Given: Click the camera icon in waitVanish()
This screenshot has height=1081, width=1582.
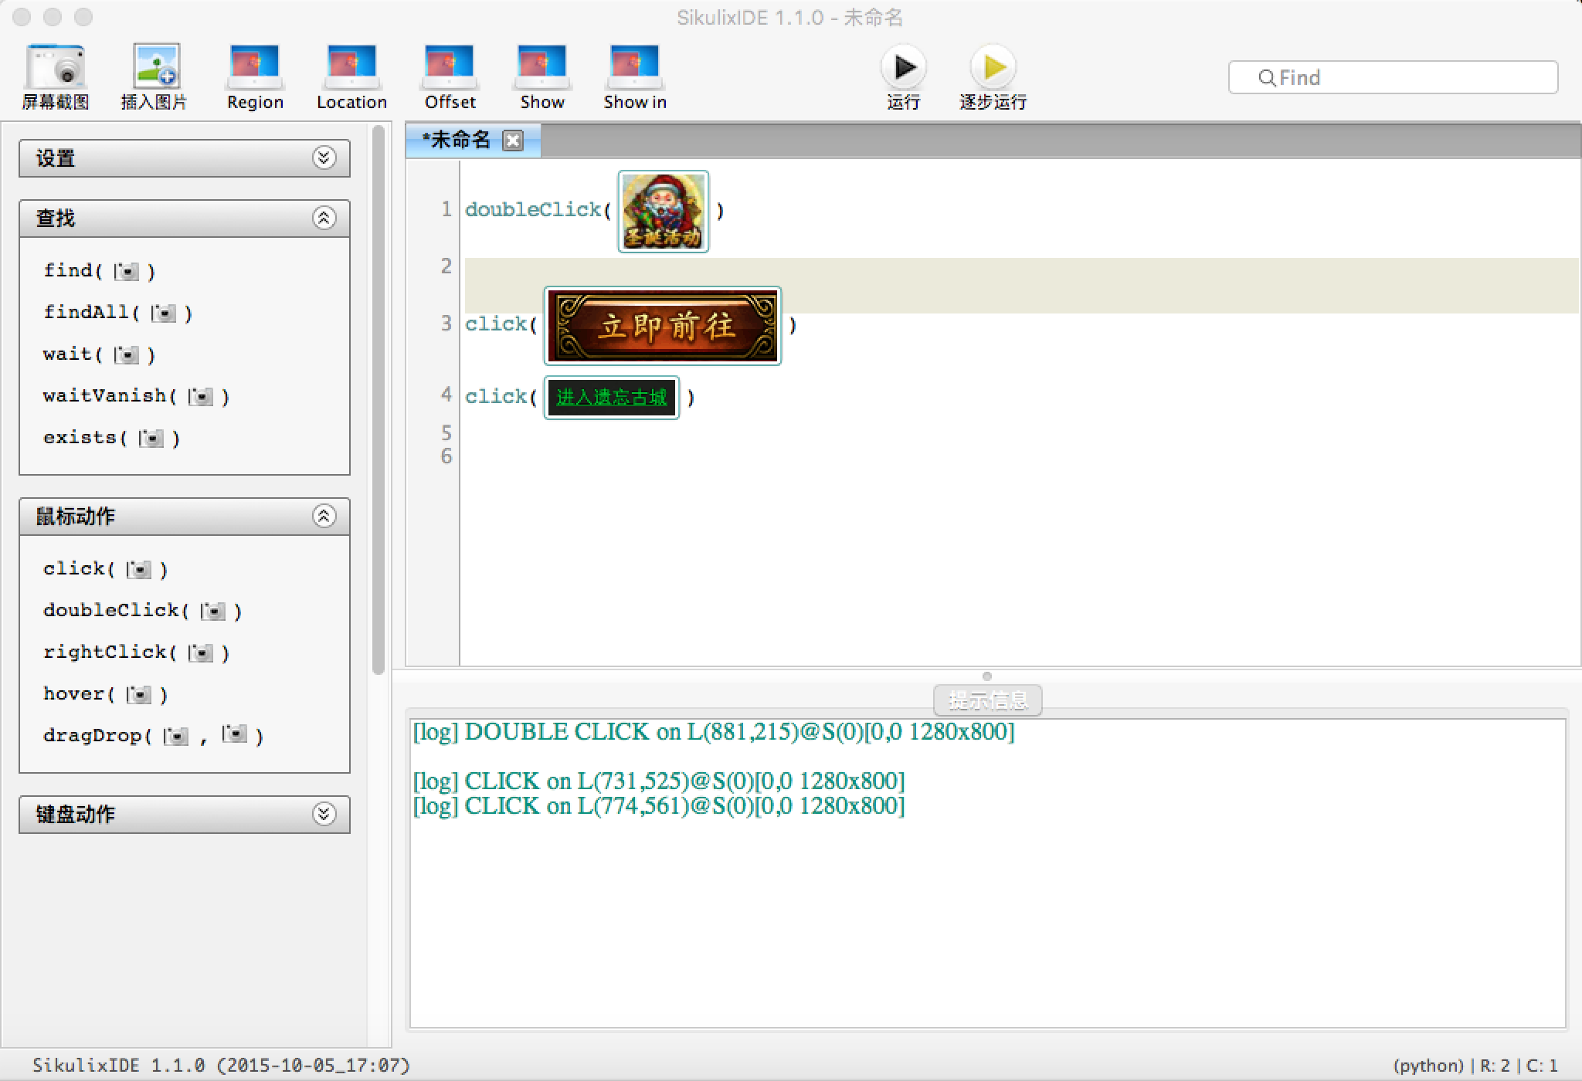Looking at the screenshot, I should 200,396.
